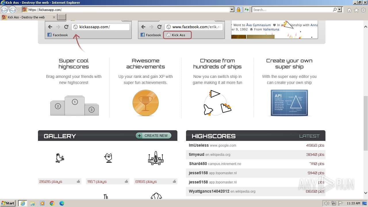Switch to LATEST highscores tab

(x=309, y=136)
